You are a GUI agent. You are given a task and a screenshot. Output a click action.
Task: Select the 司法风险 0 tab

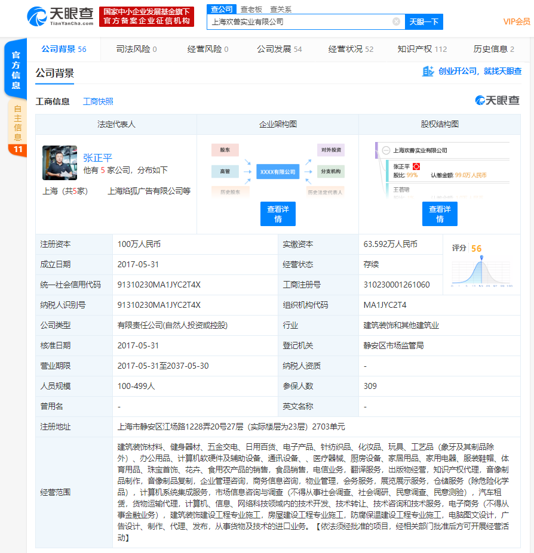137,49
